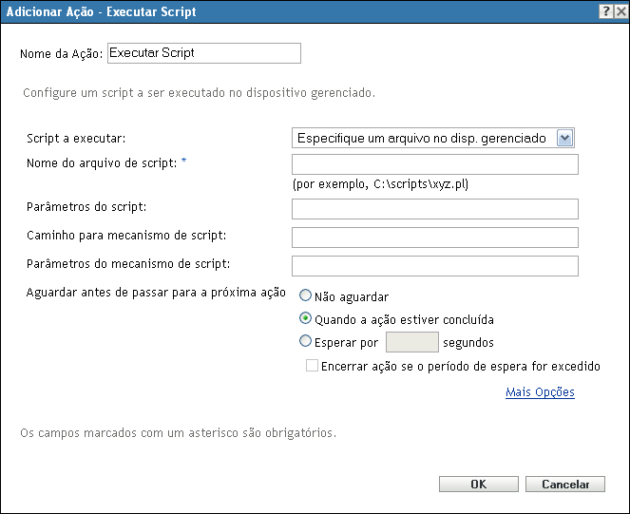Screen dimensions: 630x514
Task: Choose Quando a ação estiver concluída option
Action: (x=306, y=319)
